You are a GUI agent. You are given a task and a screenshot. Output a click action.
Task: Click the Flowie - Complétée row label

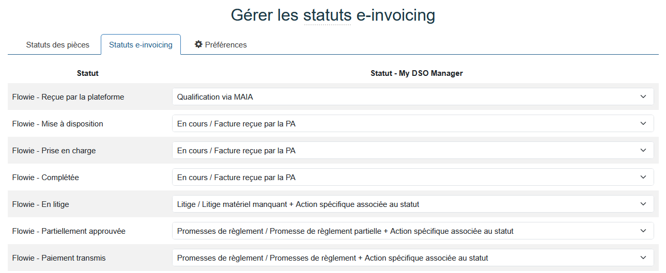click(45, 178)
